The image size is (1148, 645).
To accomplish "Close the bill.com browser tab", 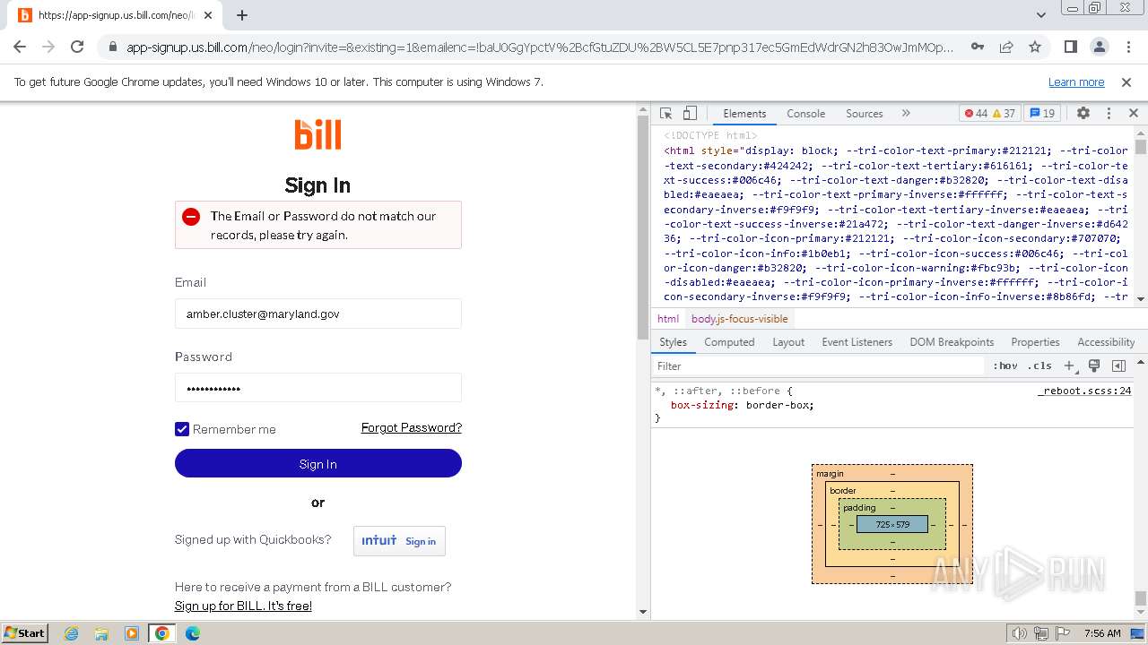I will [208, 15].
